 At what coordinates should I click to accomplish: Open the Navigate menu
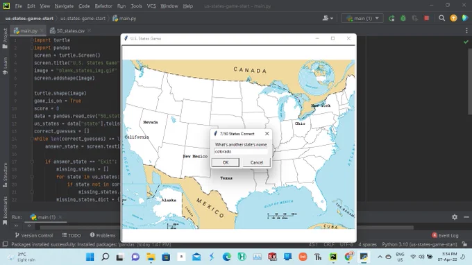[x=64, y=6]
